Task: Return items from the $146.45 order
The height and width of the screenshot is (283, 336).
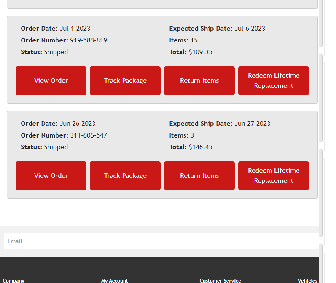Action: (199, 176)
